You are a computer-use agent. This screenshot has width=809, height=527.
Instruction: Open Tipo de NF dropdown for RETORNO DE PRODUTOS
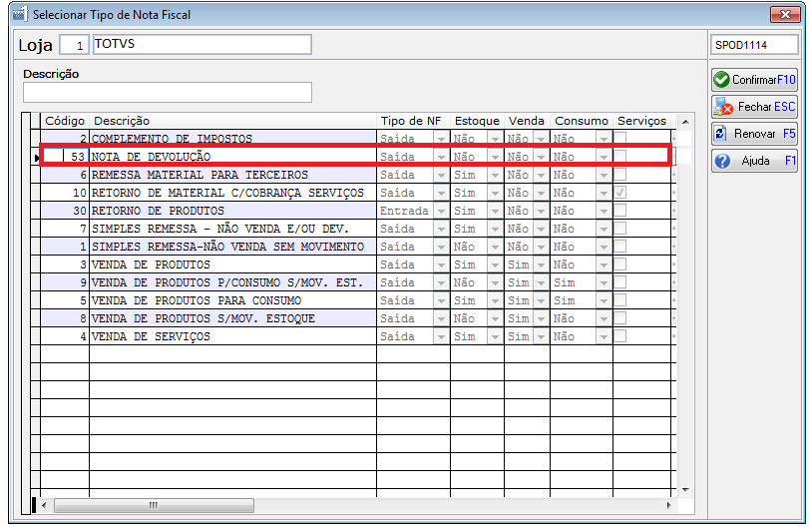(441, 211)
